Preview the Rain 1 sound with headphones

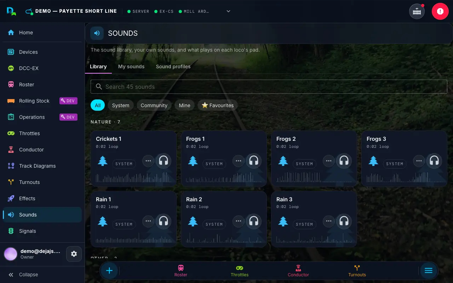163,221
